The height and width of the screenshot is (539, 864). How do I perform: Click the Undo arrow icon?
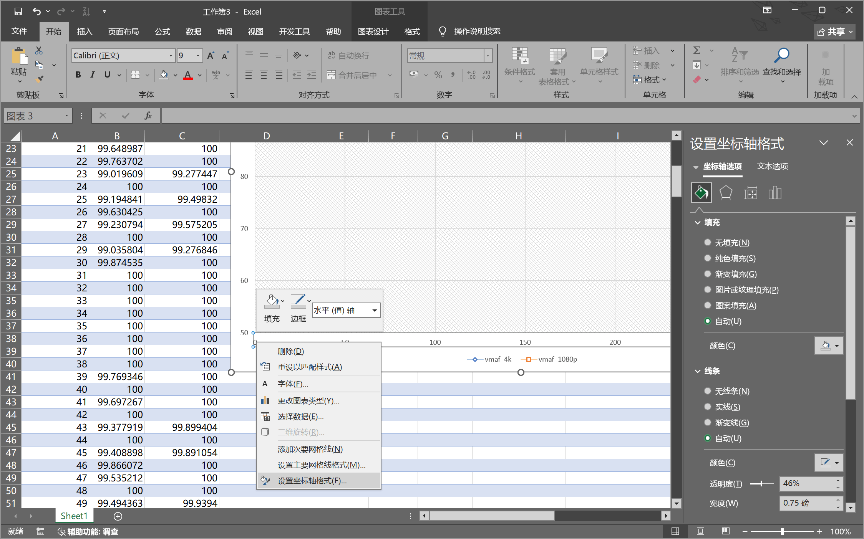tap(36, 12)
